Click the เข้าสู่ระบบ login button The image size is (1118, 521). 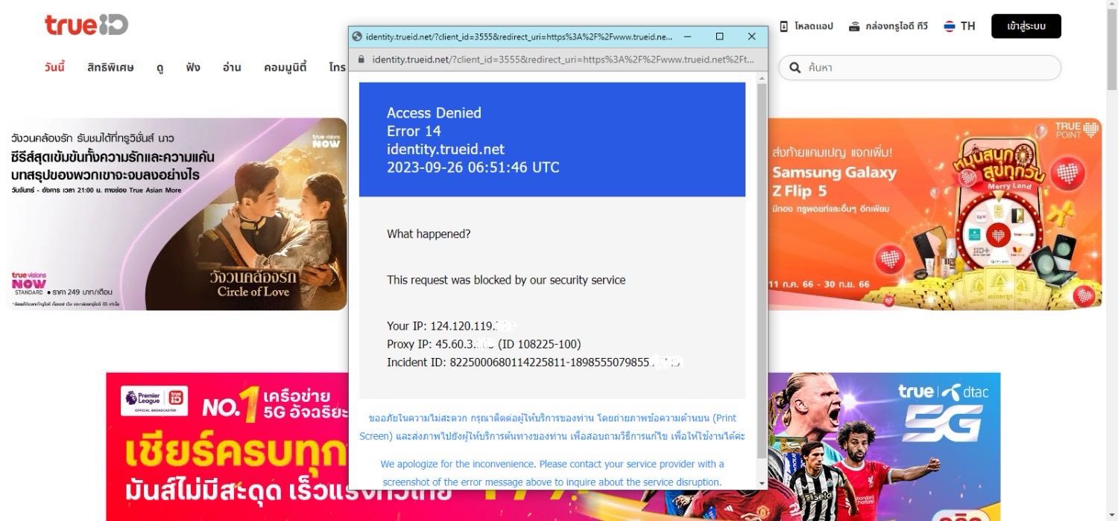click(x=1026, y=26)
